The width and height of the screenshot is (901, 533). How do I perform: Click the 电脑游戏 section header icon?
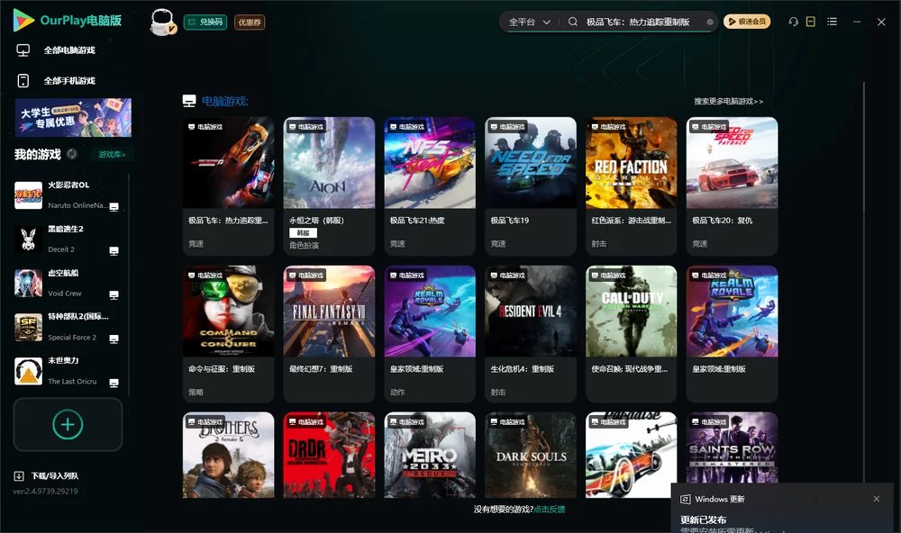click(189, 101)
